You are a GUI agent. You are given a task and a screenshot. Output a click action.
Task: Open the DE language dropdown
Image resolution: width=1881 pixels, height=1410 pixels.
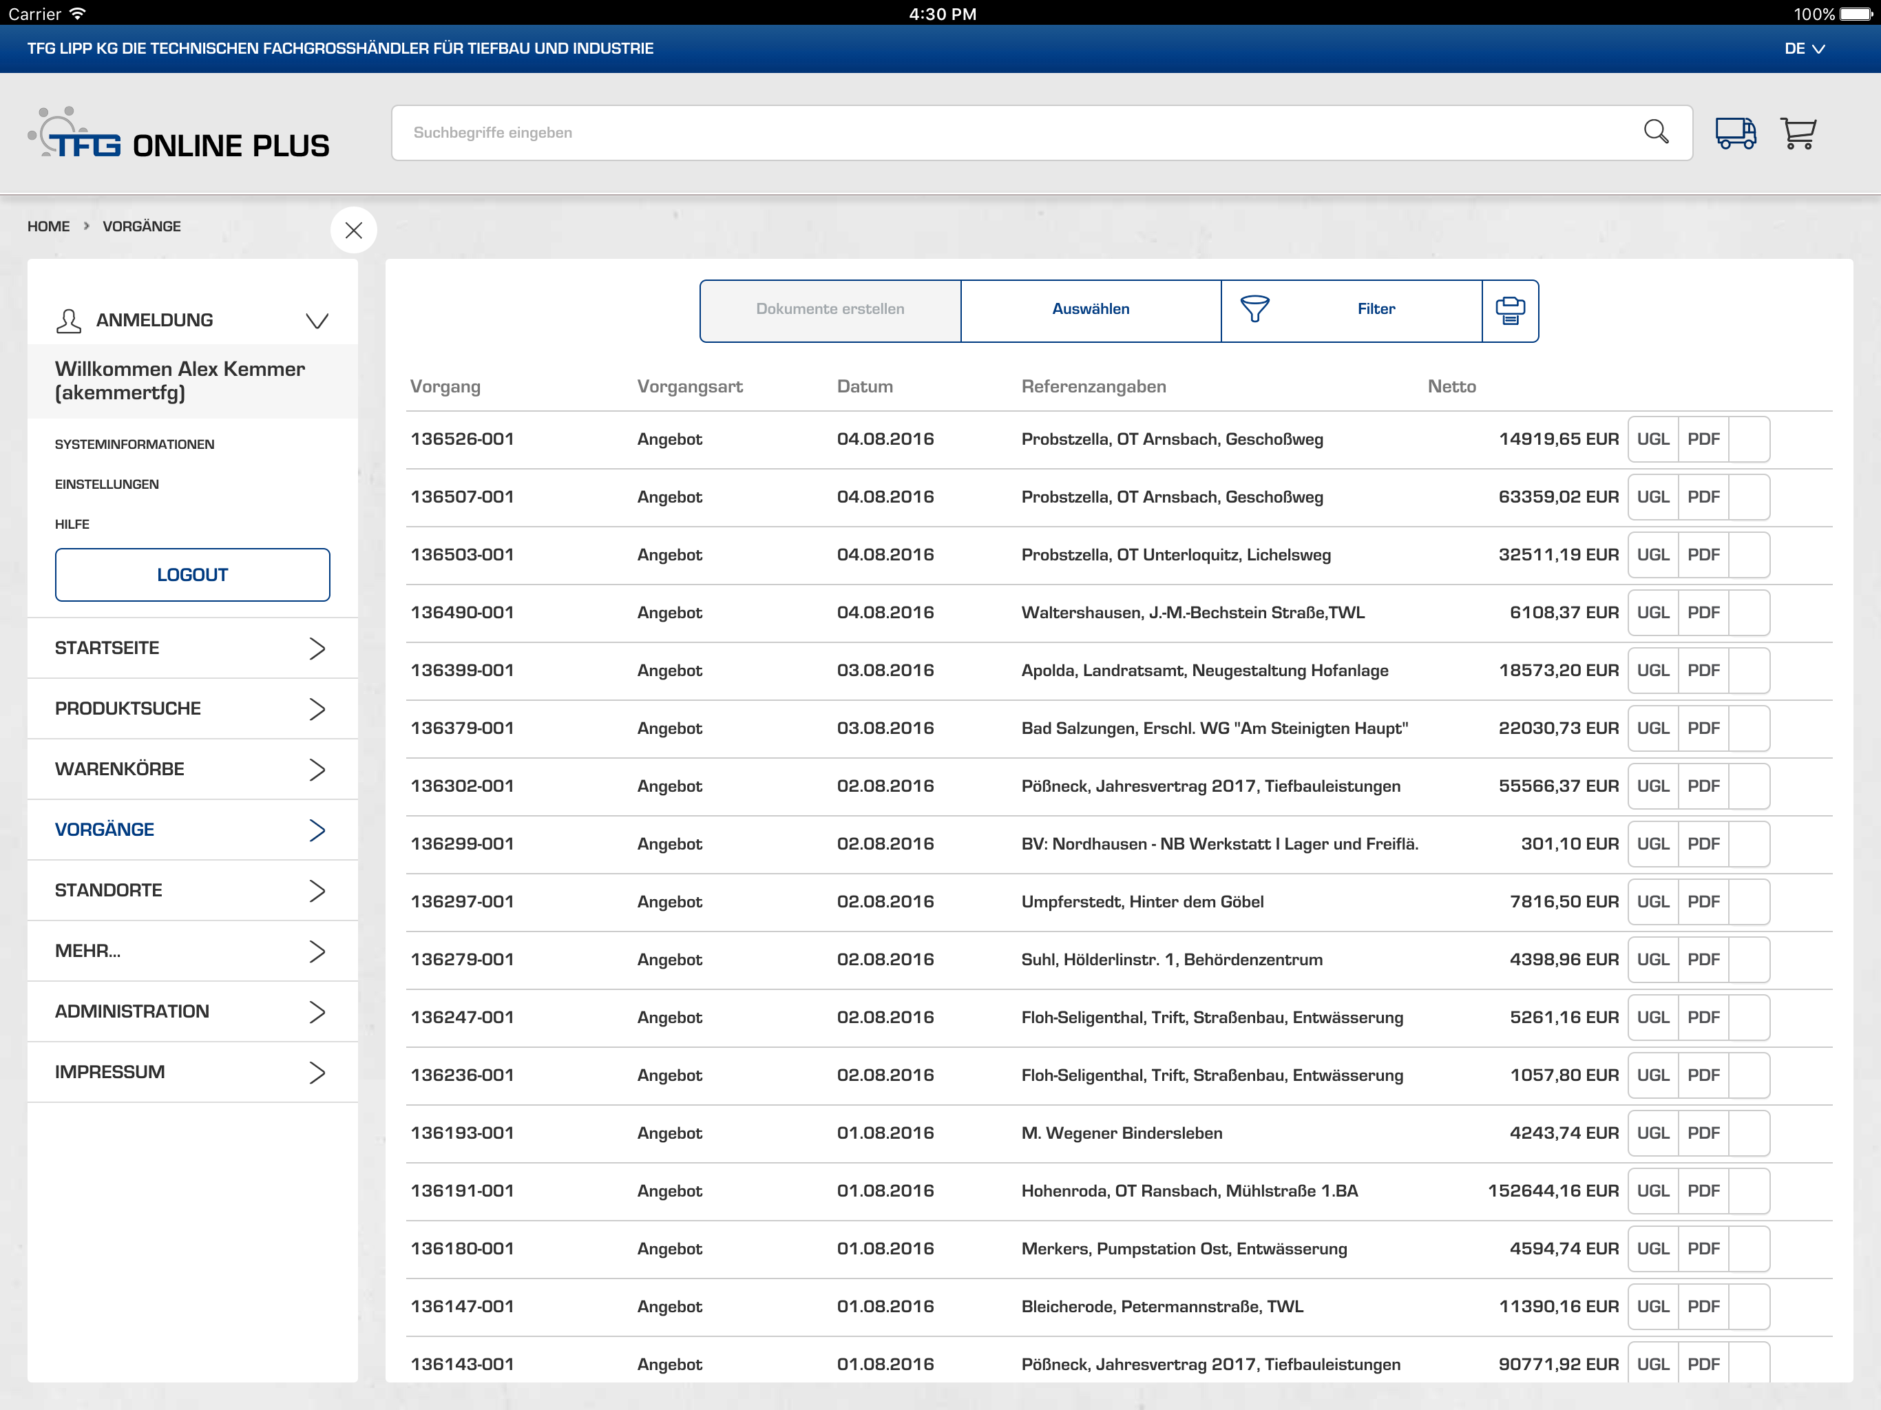pos(1804,48)
